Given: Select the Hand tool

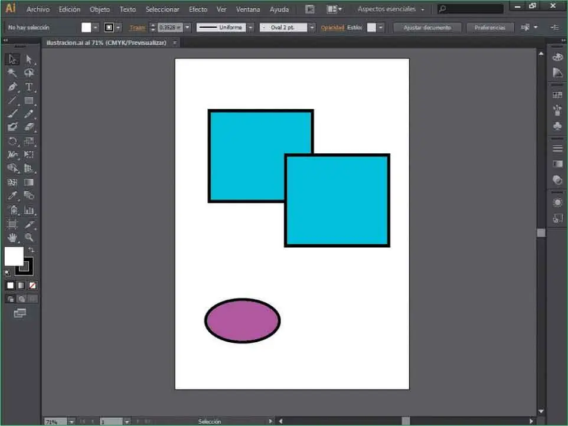Looking at the screenshot, I should 12,238.
